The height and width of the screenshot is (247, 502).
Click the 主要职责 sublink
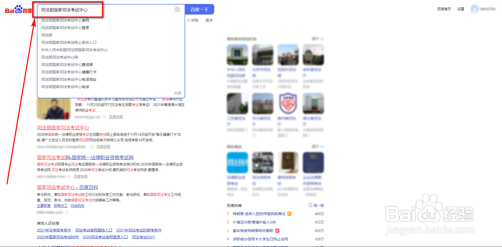tap(44, 206)
